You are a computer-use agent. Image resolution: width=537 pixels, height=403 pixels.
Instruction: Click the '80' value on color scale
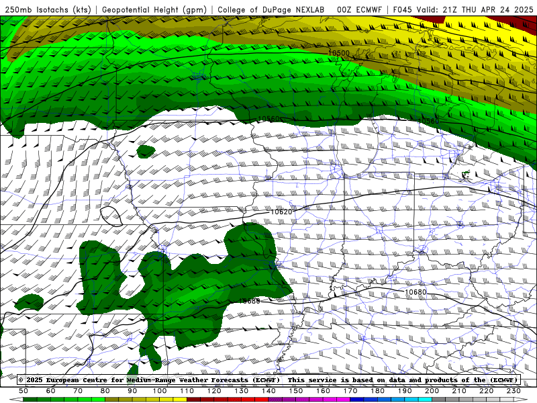[105, 391]
